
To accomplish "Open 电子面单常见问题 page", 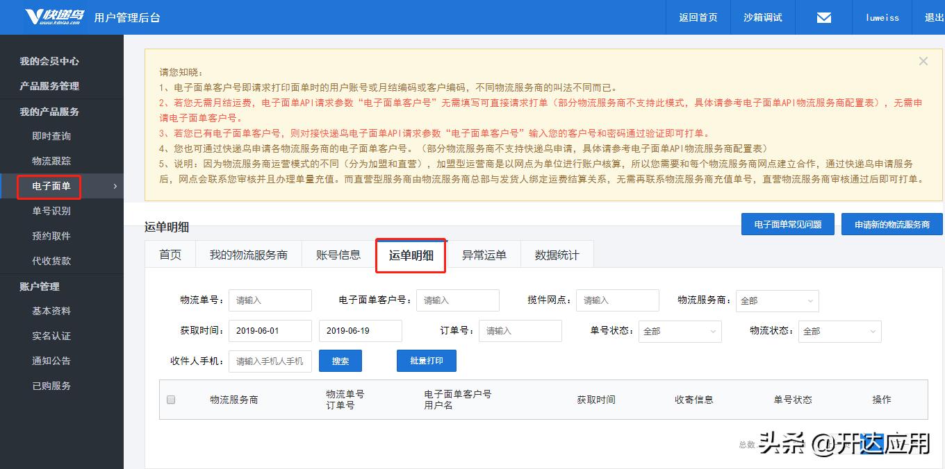I will tap(787, 224).
